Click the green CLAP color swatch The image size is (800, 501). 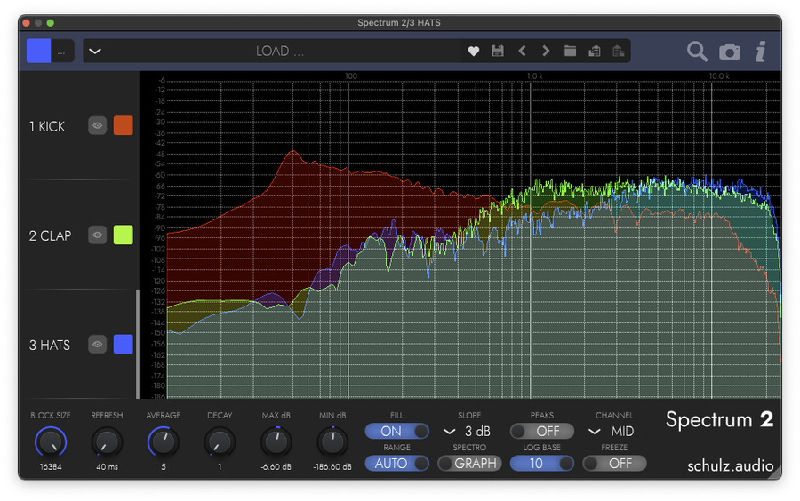click(x=123, y=235)
